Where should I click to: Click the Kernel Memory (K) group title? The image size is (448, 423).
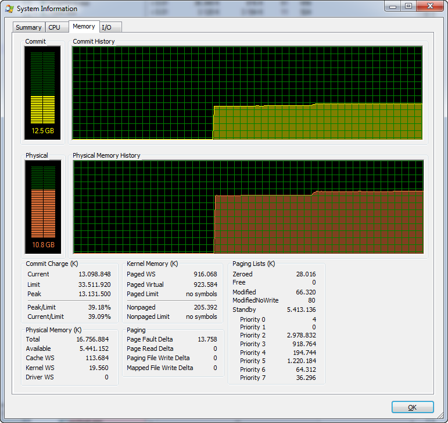(152, 264)
